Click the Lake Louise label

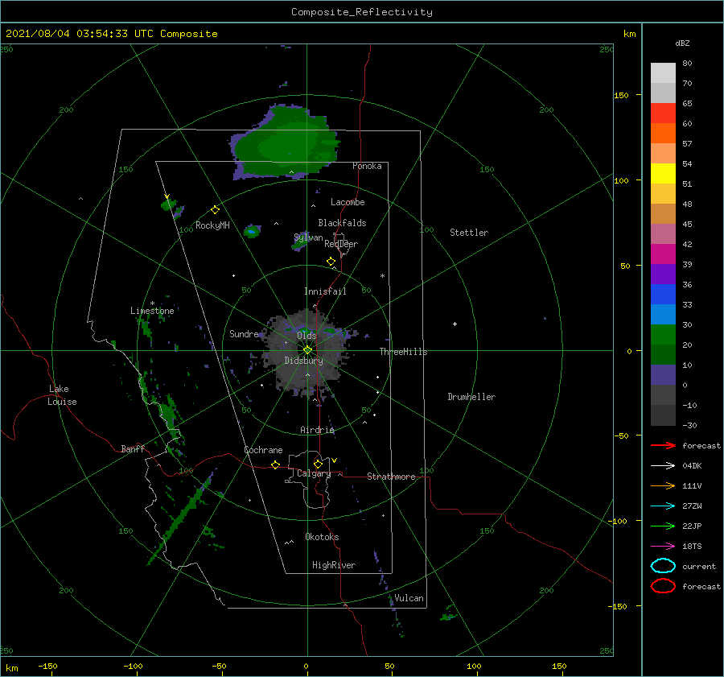62,395
